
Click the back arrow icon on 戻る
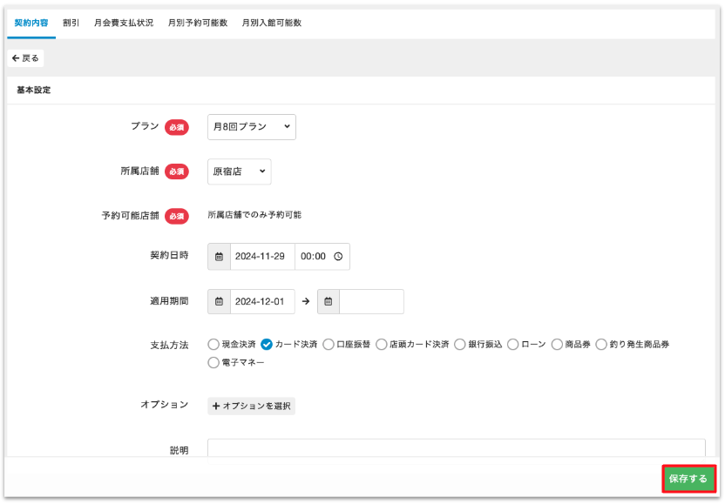coord(16,58)
